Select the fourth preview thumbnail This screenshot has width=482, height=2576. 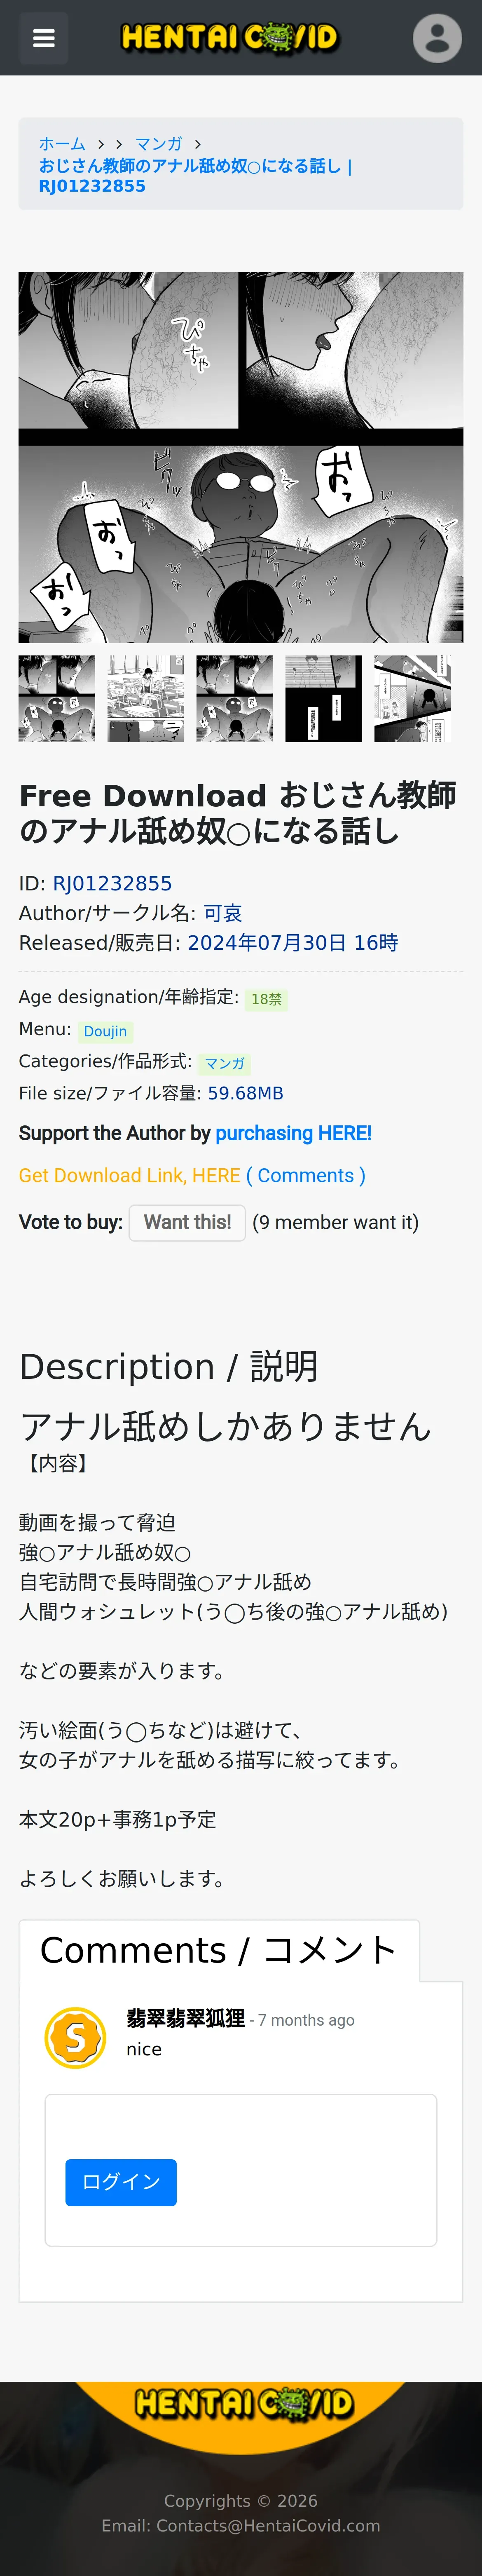click(x=323, y=698)
